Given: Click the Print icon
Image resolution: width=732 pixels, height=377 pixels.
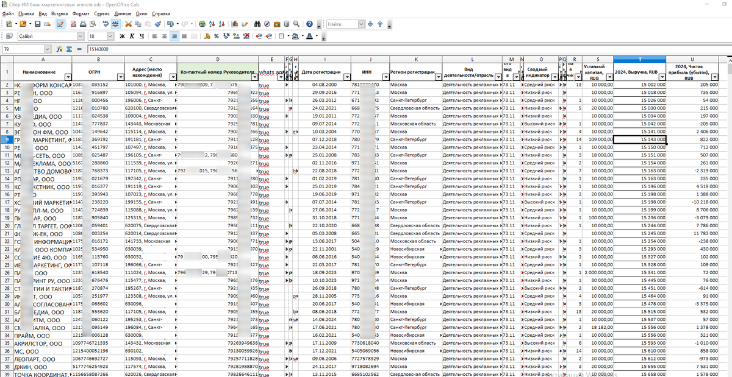Looking at the screenshot, I should tap(83, 24).
